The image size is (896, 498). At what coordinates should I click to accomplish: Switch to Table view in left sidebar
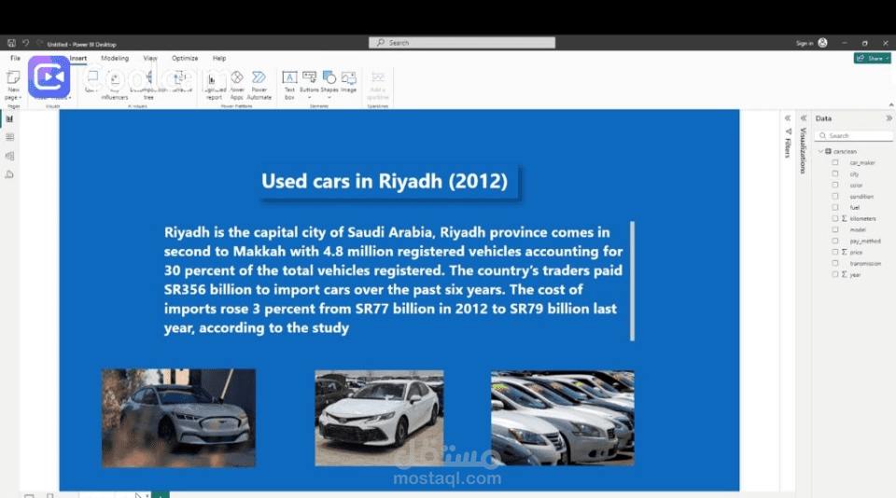9,137
